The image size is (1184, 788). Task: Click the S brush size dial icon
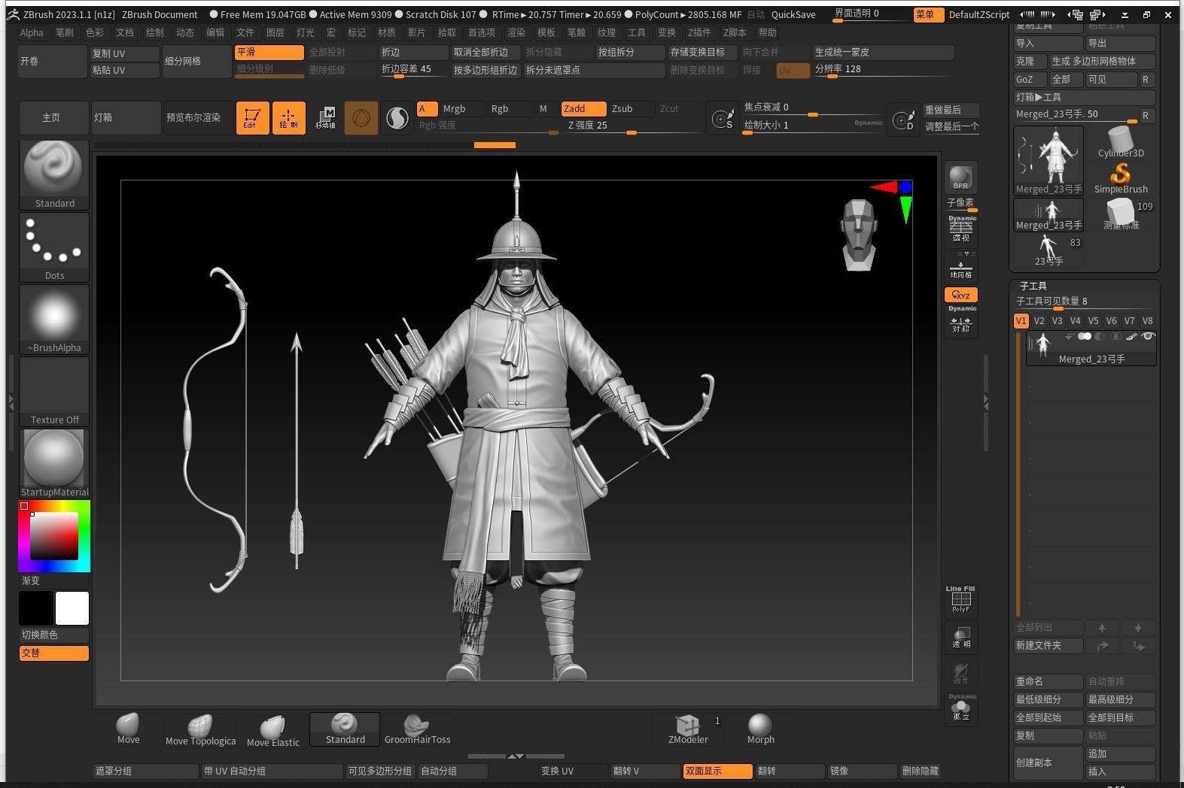coord(723,119)
